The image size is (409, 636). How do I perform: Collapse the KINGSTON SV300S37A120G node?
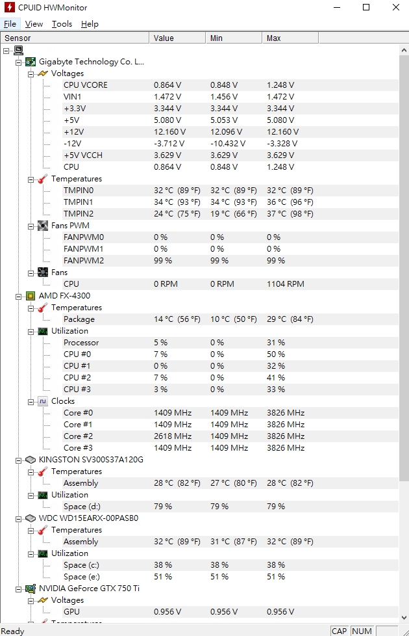pyautogui.click(x=18, y=460)
